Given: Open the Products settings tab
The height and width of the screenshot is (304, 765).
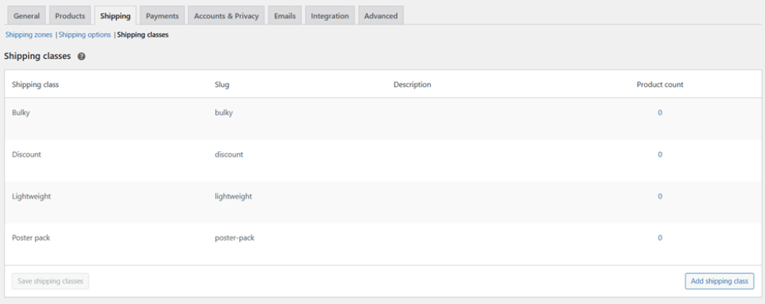Looking at the screenshot, I should (70, 15).
